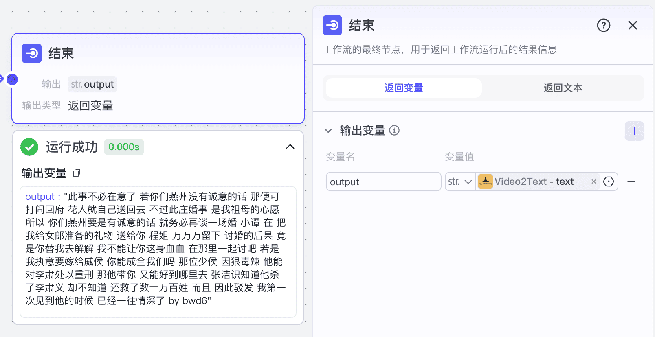
Task: Click the 结束 node title on canvas
Action: 61,53
